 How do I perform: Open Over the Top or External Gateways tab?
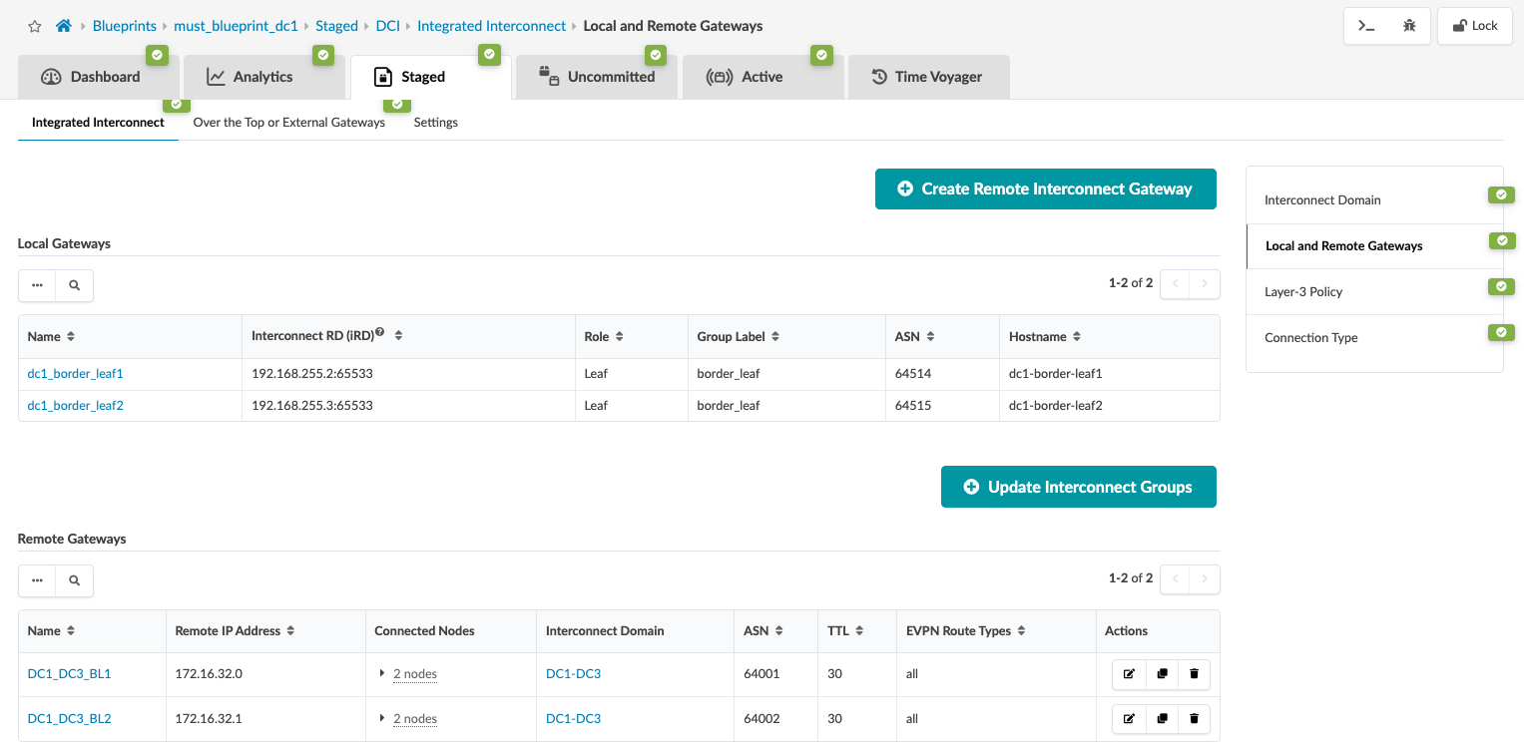288,123
